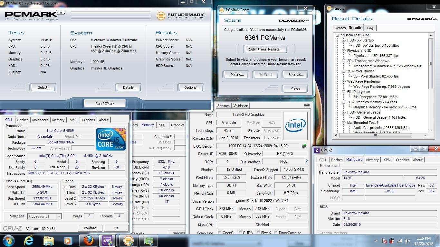Image resolution: width=440 pixels, height=247 pixels.
Task: Collapse File Decryption node
Action: click(x=343, y=92)
